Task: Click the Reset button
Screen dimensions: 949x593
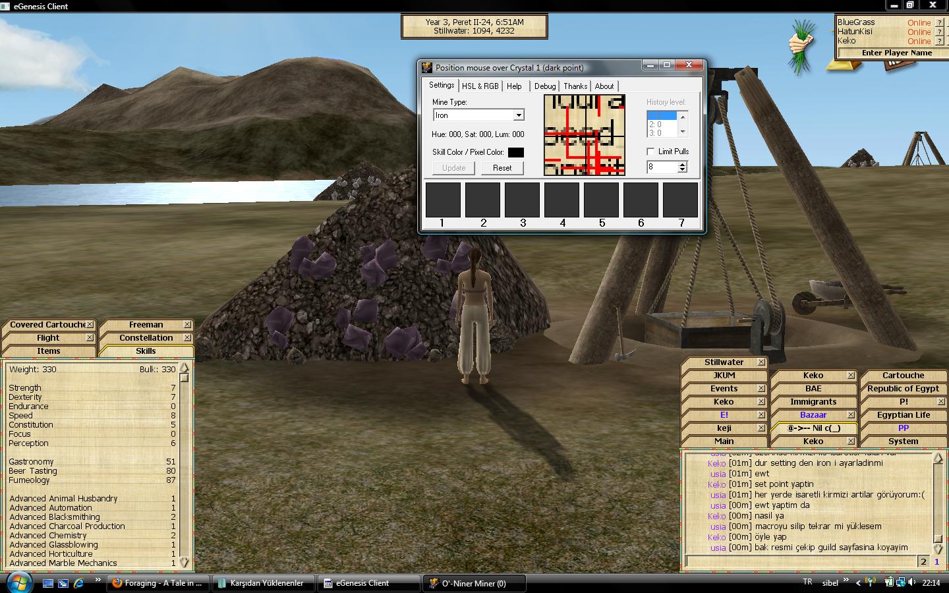Action: 502,168
